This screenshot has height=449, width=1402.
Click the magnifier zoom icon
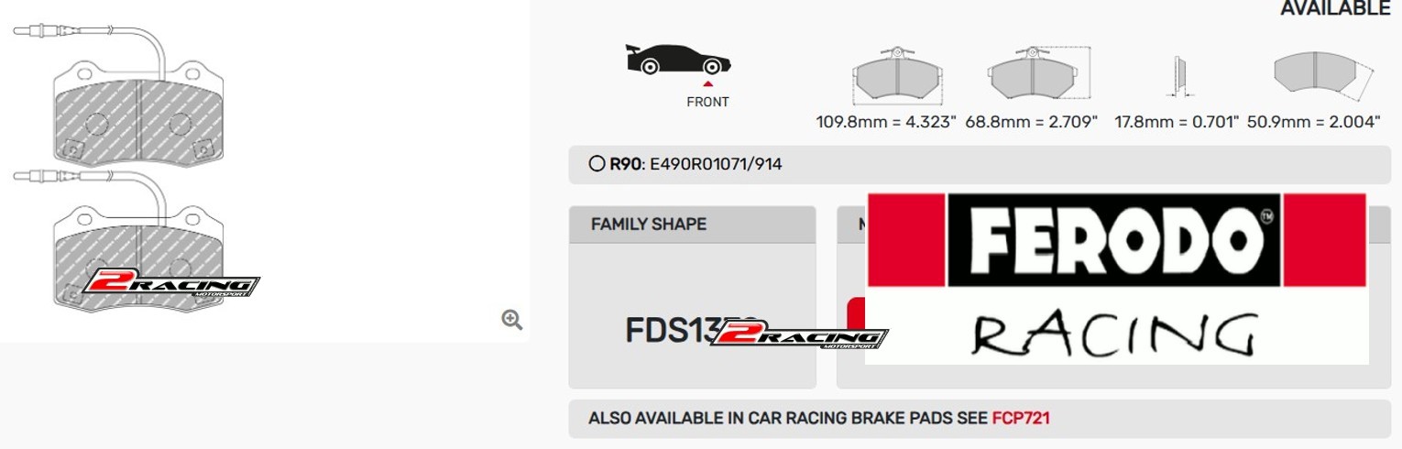tap(512, 320)
